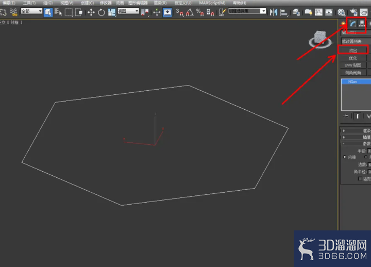The width and height of the screenshot is (371, 267).
Task: Open the 创建(C) menu
Action: tap(87, 3)
